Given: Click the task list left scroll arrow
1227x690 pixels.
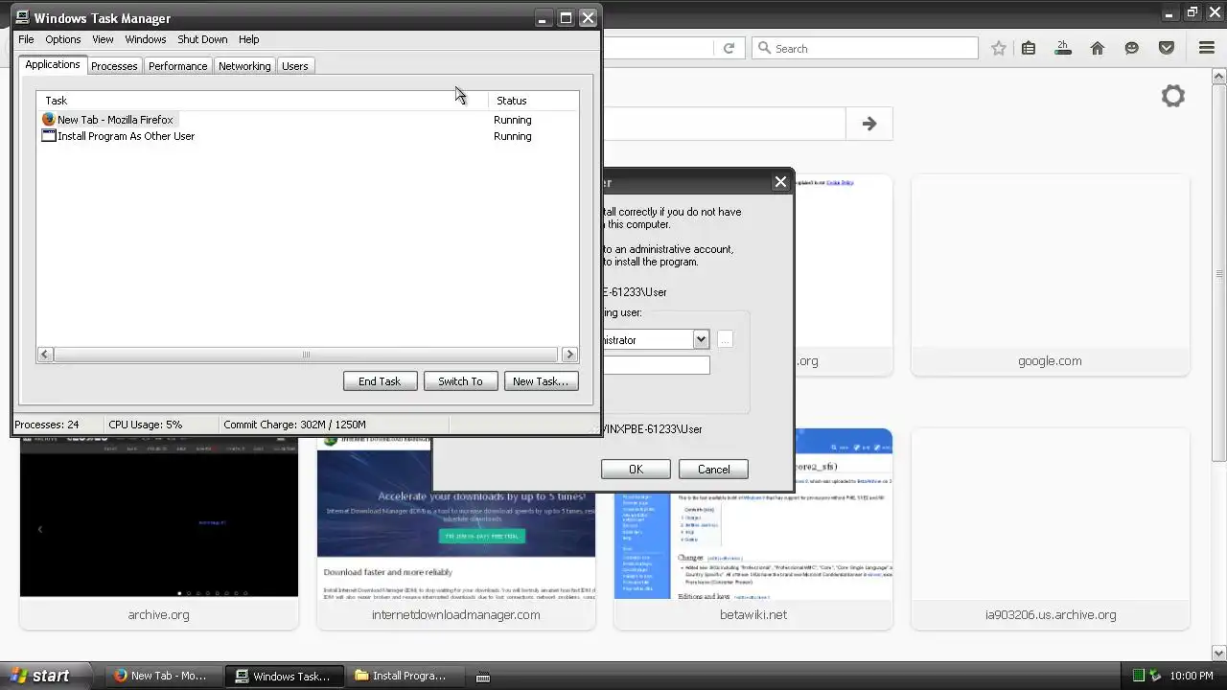Looking at the screenshot, I should 44,355.
